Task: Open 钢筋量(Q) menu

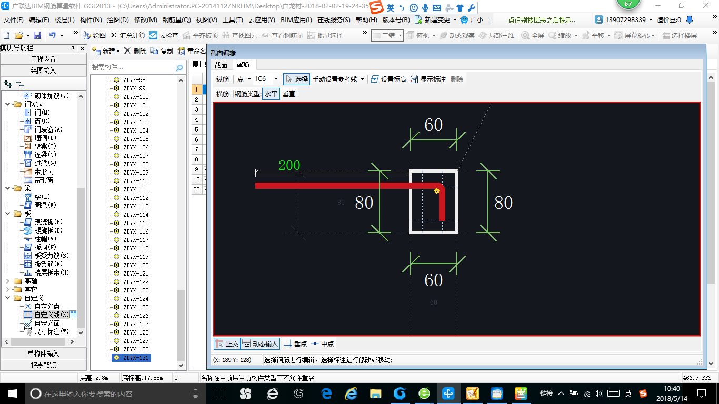Action: tap(176, 20)
